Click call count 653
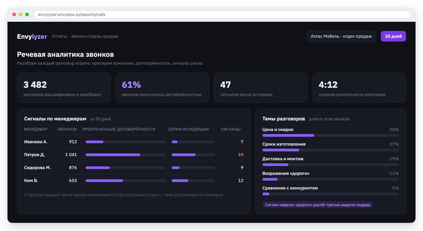Screen dimensions: 423x231 73,181
